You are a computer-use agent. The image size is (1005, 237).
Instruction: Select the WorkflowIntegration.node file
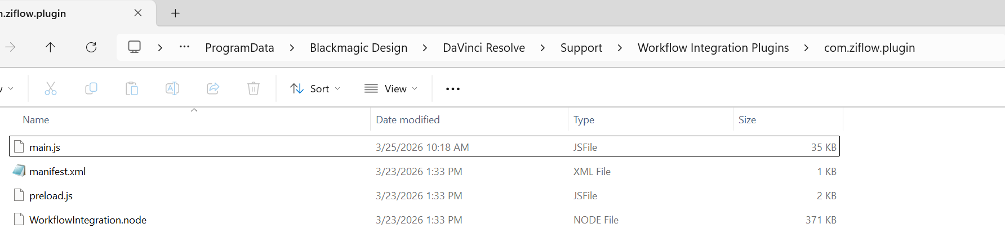click(x=424, y=220)
